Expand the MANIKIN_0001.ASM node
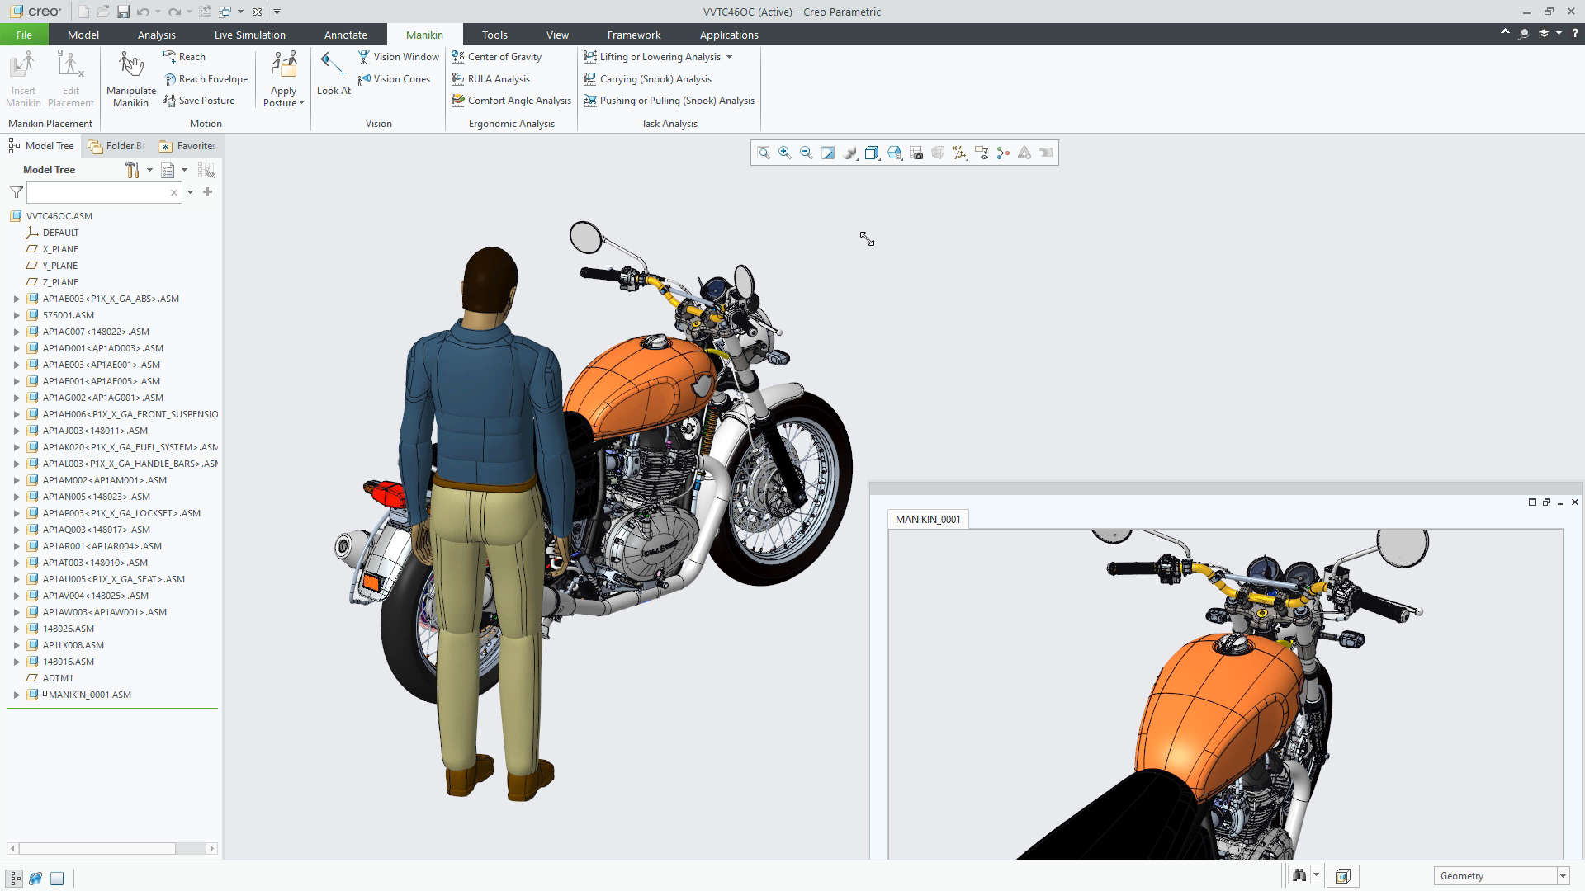Screen dimensions: 1585x891 17,695
